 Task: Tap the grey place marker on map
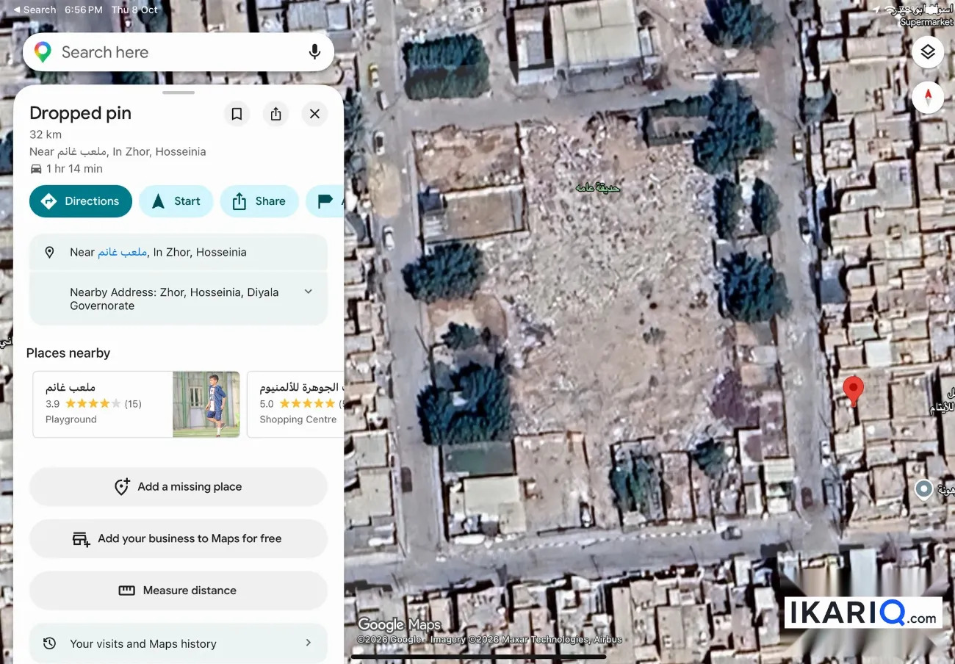point(923,489)
